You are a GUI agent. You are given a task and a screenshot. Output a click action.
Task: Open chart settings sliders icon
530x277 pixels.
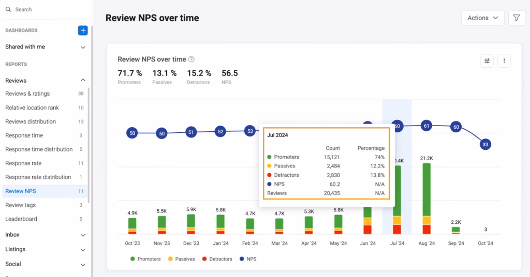[x=487, y=61]
